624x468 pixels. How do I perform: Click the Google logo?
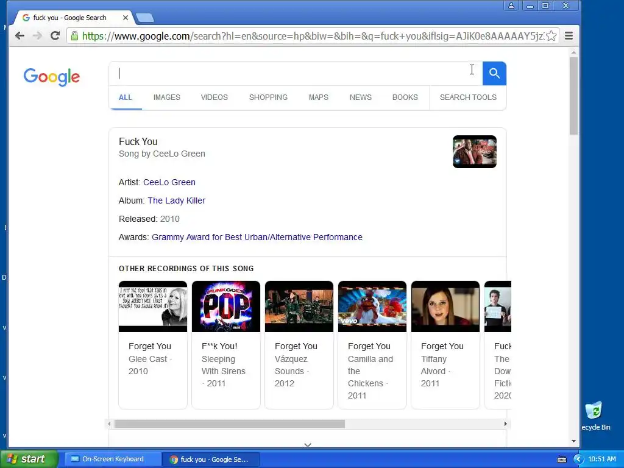point(51,77)
